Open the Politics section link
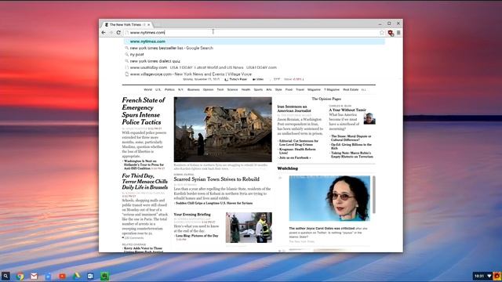Image resolution: width=502 pixels, height=282 pixels. pos(169,90)
